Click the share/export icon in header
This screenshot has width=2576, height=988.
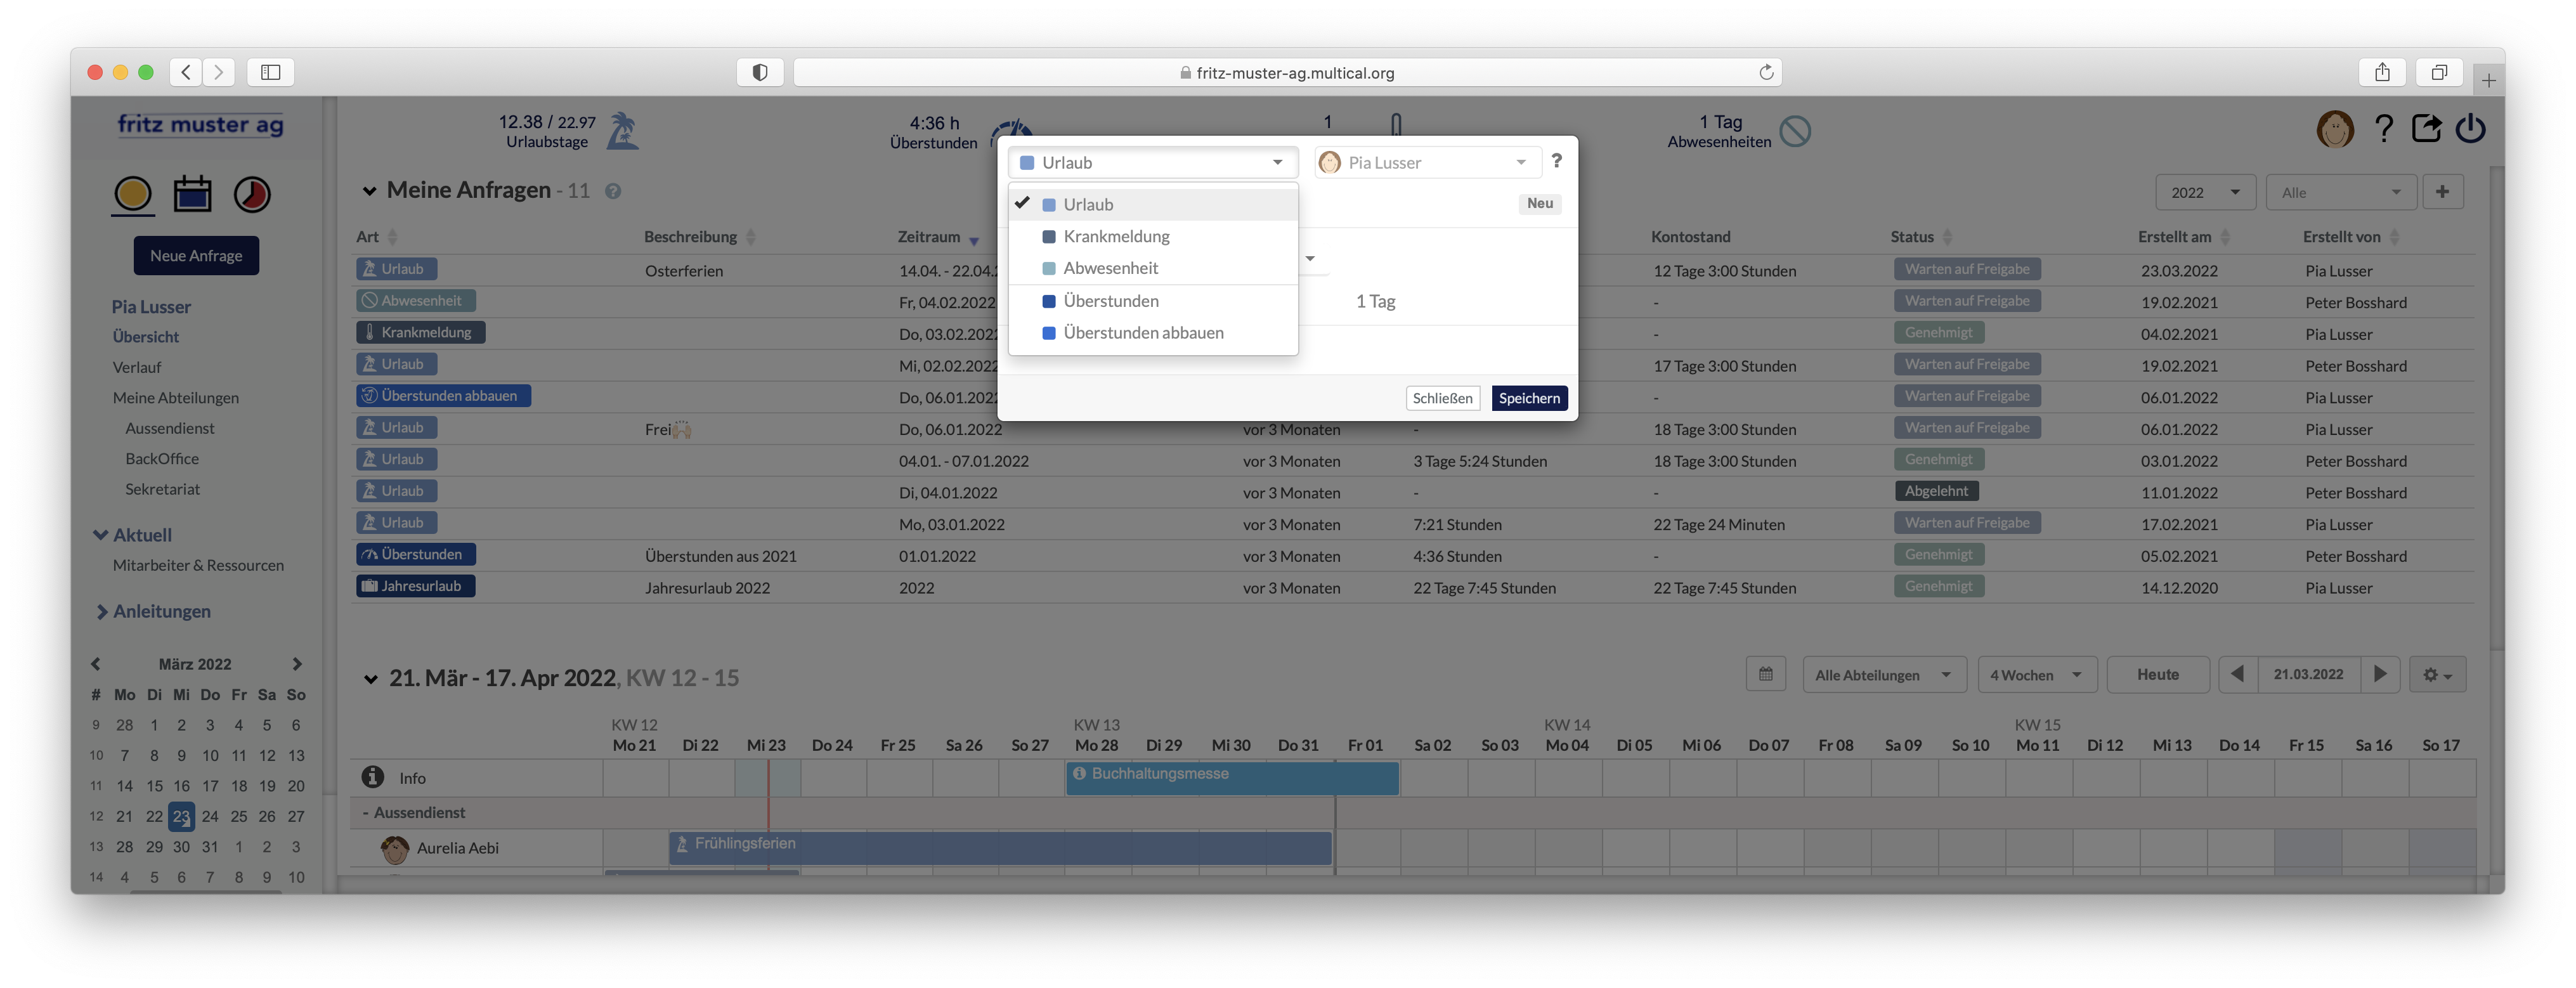[x=2427, y=128]
